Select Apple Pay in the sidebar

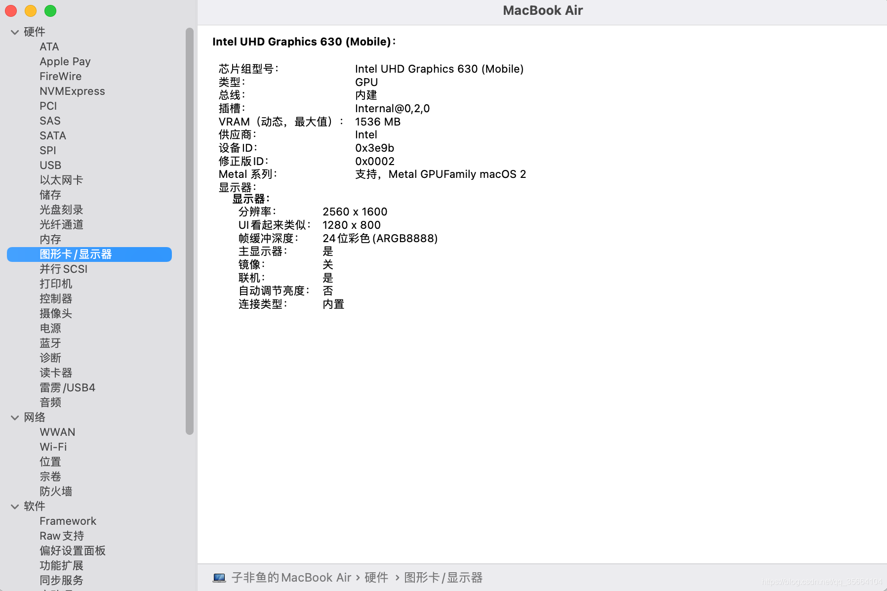65,62
